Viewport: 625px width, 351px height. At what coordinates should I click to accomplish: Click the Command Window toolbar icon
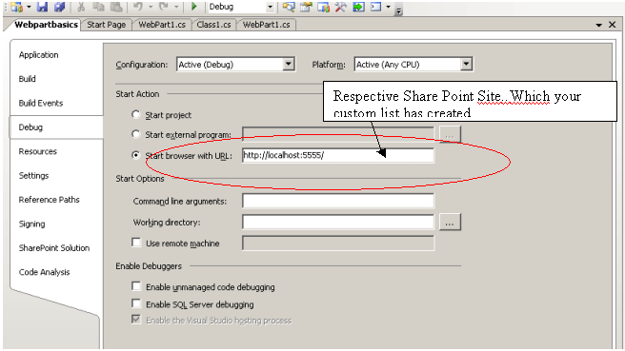pyautogui.click(x=376, y=7)
